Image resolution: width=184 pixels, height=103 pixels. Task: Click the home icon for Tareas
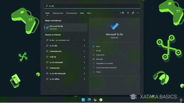93,72
